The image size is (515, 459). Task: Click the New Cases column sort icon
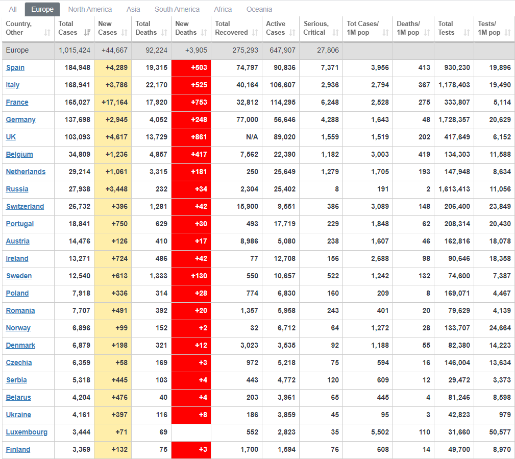pyautogui.click(x=125, y=33)
